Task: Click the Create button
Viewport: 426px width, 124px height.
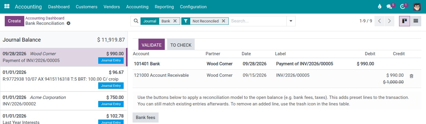Action: point(14,21)
